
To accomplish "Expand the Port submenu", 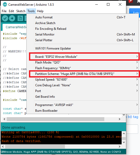I will tap(83, 91).
